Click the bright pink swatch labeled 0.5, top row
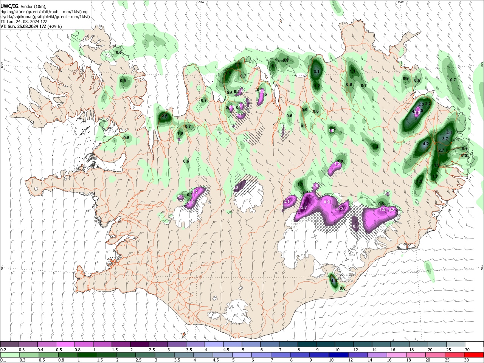The image size is (484, 363). point(65,344)
